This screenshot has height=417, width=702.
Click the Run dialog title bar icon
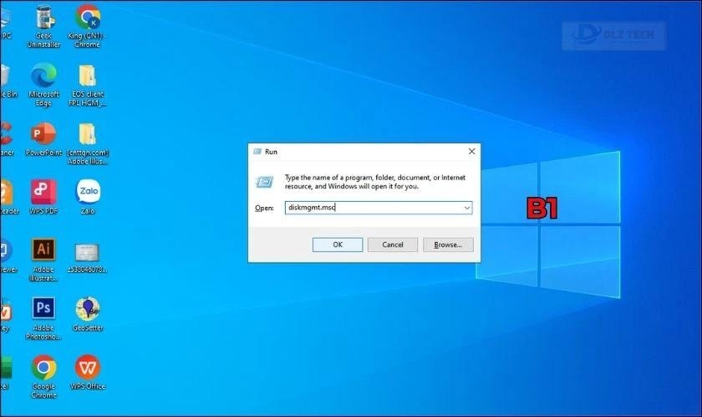click(257, 152)
